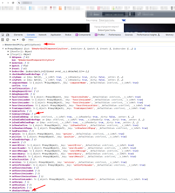
Task: Expand the checkNeedReloadOrderPage entry
Action: pyautogui.click(x=11, y=74)
